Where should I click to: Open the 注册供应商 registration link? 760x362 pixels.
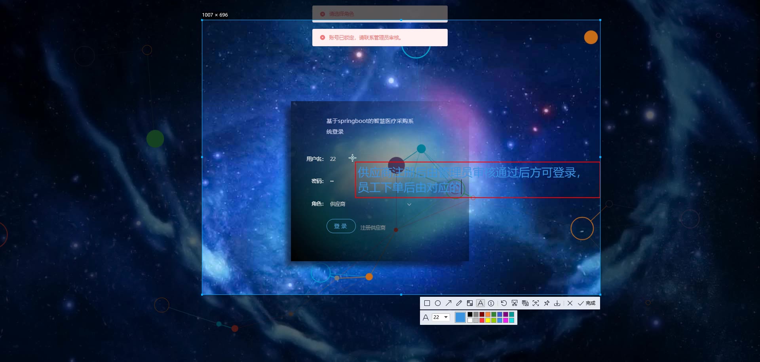(x=373, y=228)
